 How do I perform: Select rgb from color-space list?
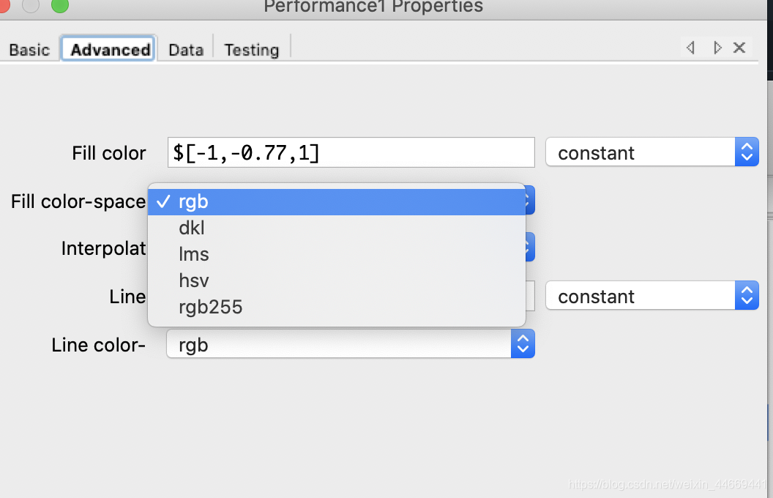(337, 202)
